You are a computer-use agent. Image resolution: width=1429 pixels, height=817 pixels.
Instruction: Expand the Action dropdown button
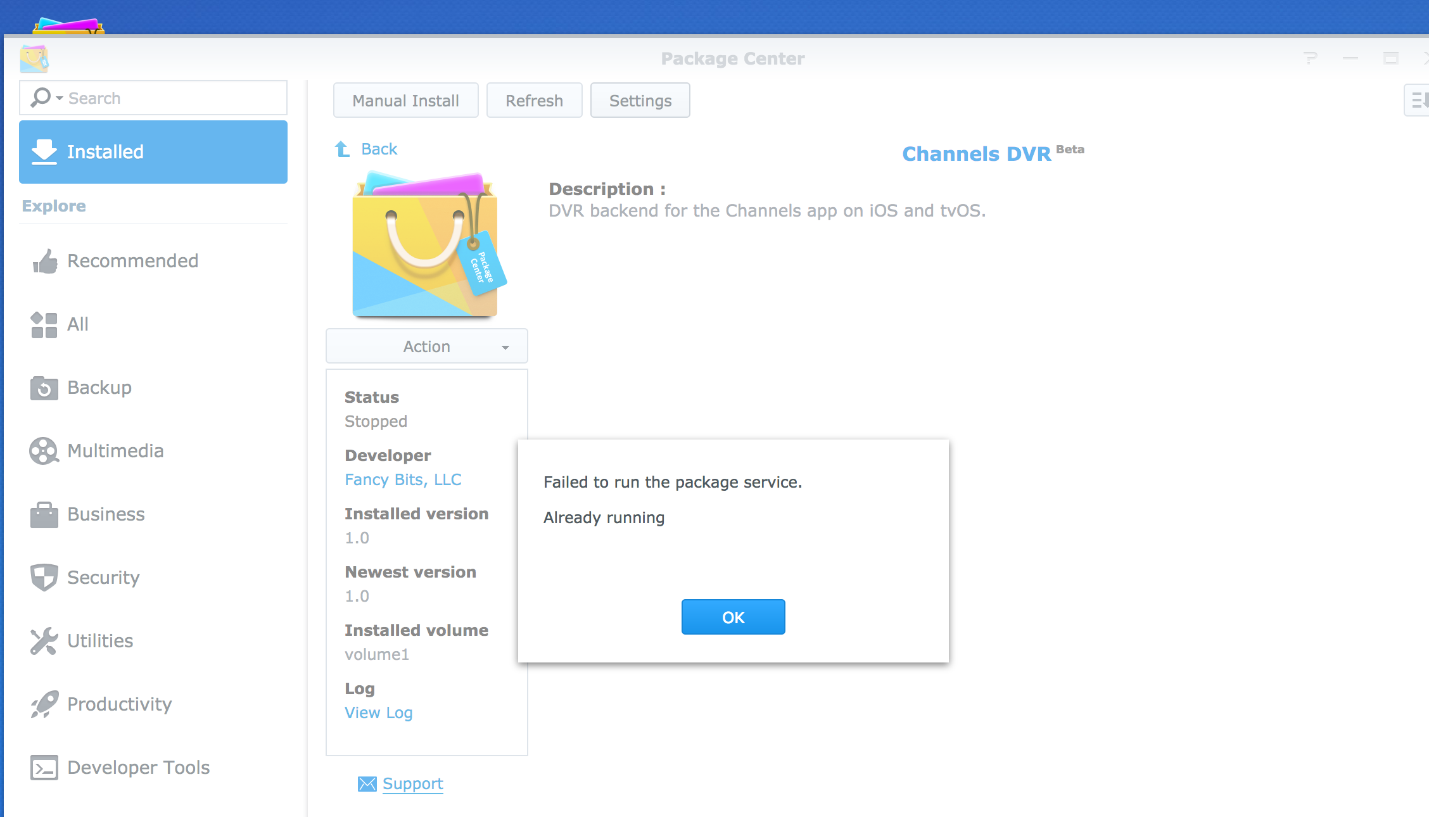point(426,346)
